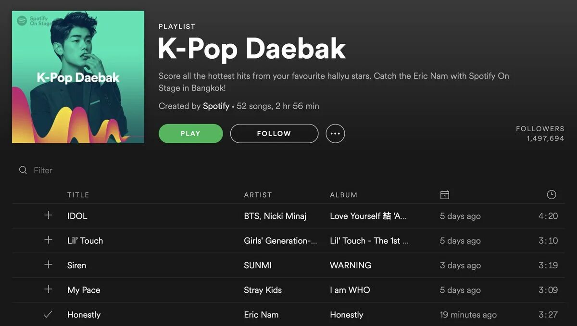577x326 pixels.
Task: Sort by the clock duration icon
Action: click(552, 195)
